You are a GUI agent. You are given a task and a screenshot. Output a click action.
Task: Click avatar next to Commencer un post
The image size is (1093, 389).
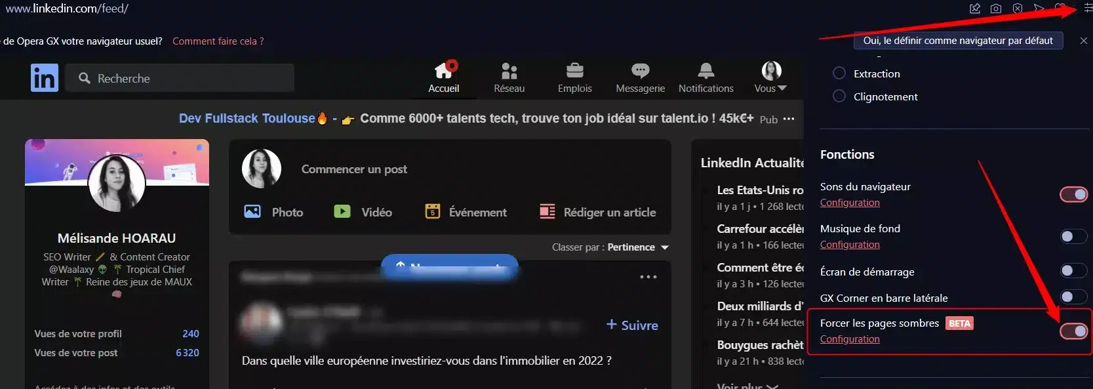(262, 169)
